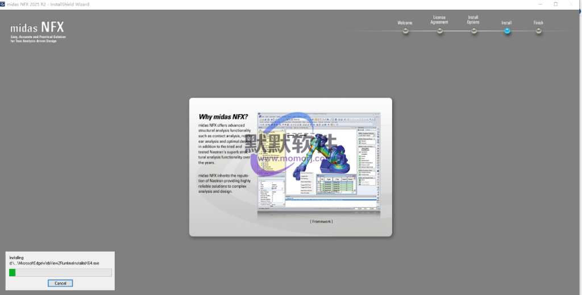Click the highlighted blue Install step dot
The image size is (582, 295).
[507, 31]
